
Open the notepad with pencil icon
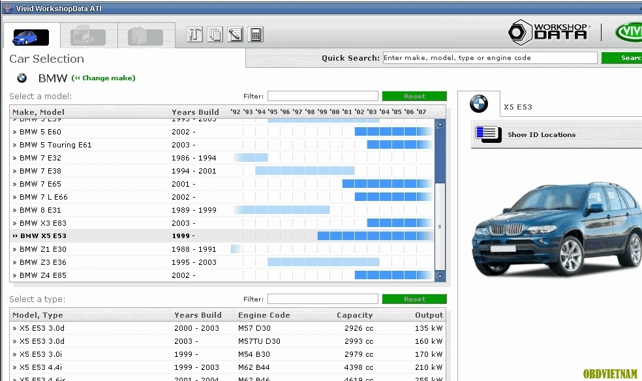[235, 35]
